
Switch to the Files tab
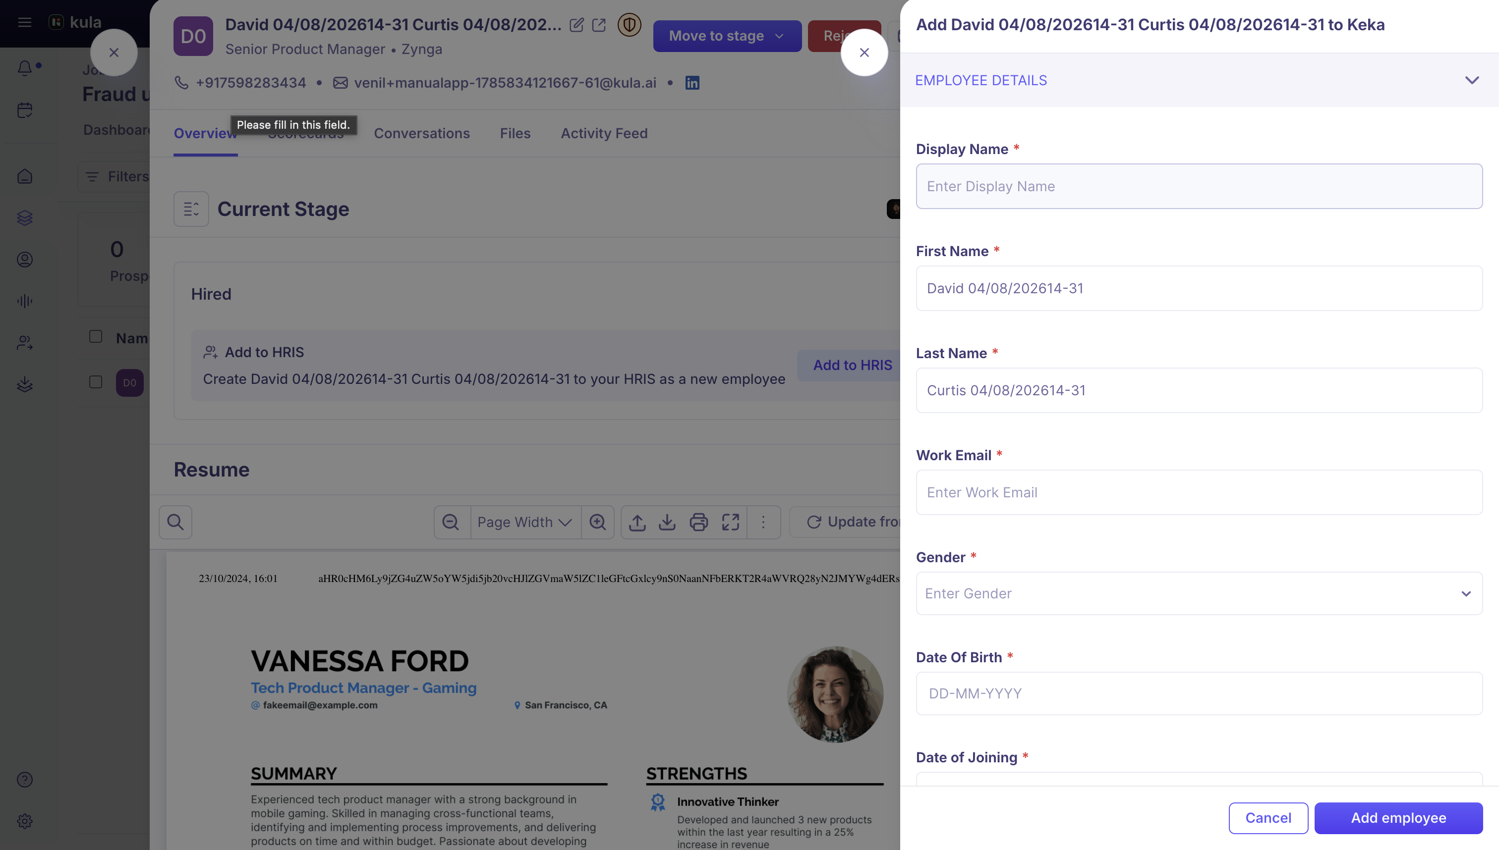(x=515, y=133)
